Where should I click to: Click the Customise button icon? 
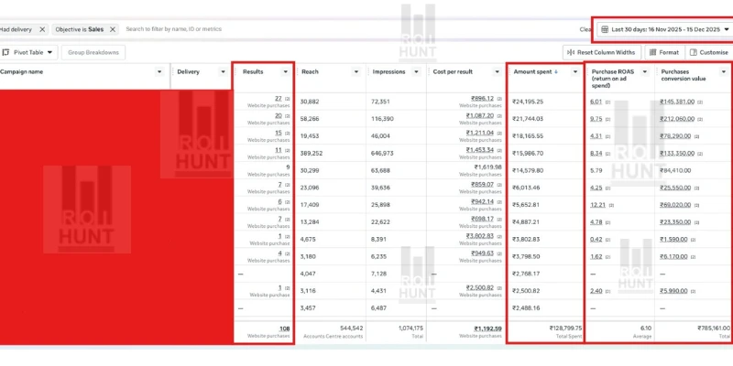pyautogui.click(x=694, y=52)
